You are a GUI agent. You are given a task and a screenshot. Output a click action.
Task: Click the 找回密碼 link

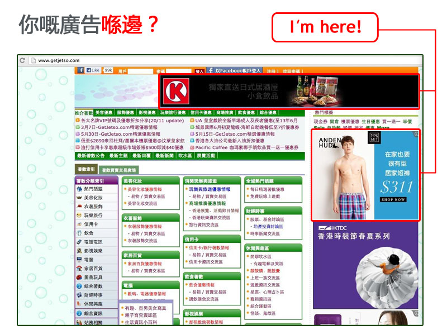(x=291, y=71)
